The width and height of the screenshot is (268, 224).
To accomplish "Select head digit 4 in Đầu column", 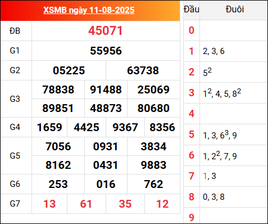I will tap(192, 114).
